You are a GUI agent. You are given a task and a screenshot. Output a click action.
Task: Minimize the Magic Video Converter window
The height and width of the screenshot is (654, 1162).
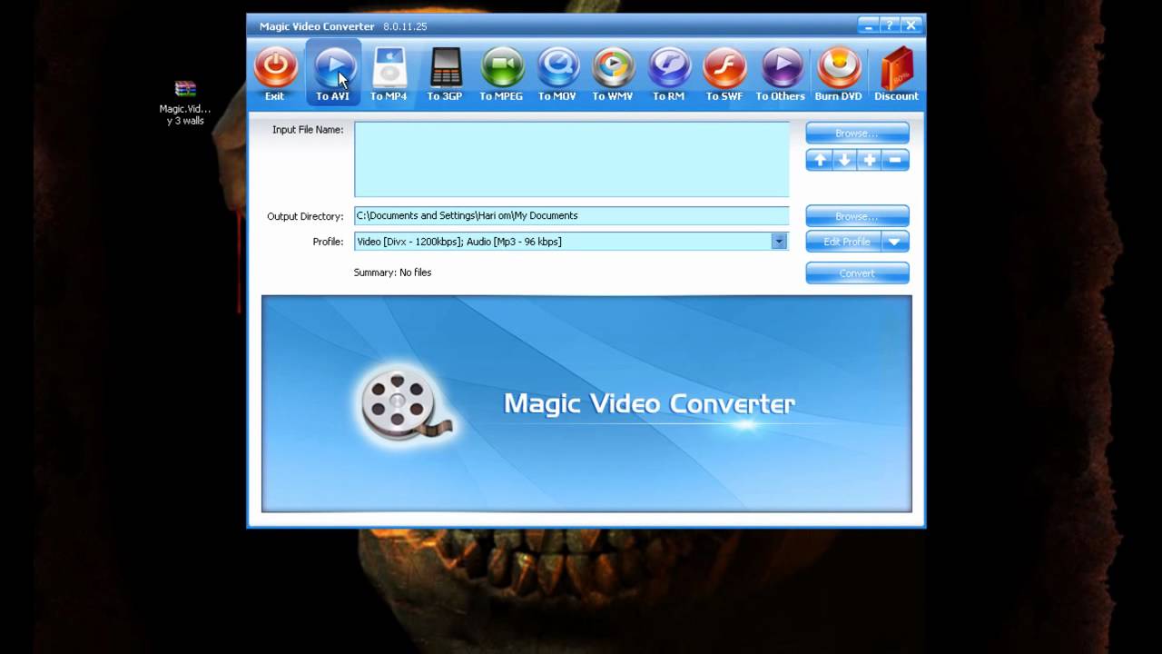pos(869,25)
